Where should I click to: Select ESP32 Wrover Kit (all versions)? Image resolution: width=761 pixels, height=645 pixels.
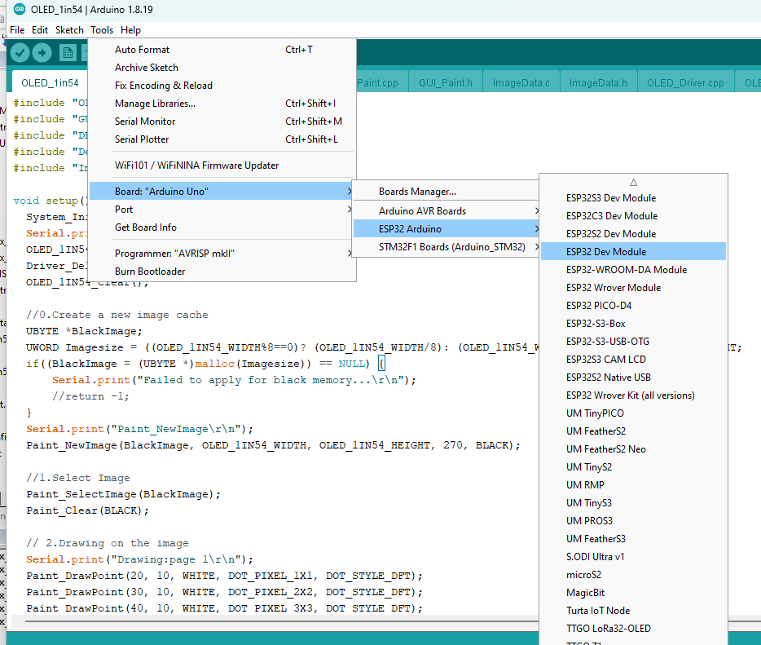pyautogui.click(x=633, y=395)
